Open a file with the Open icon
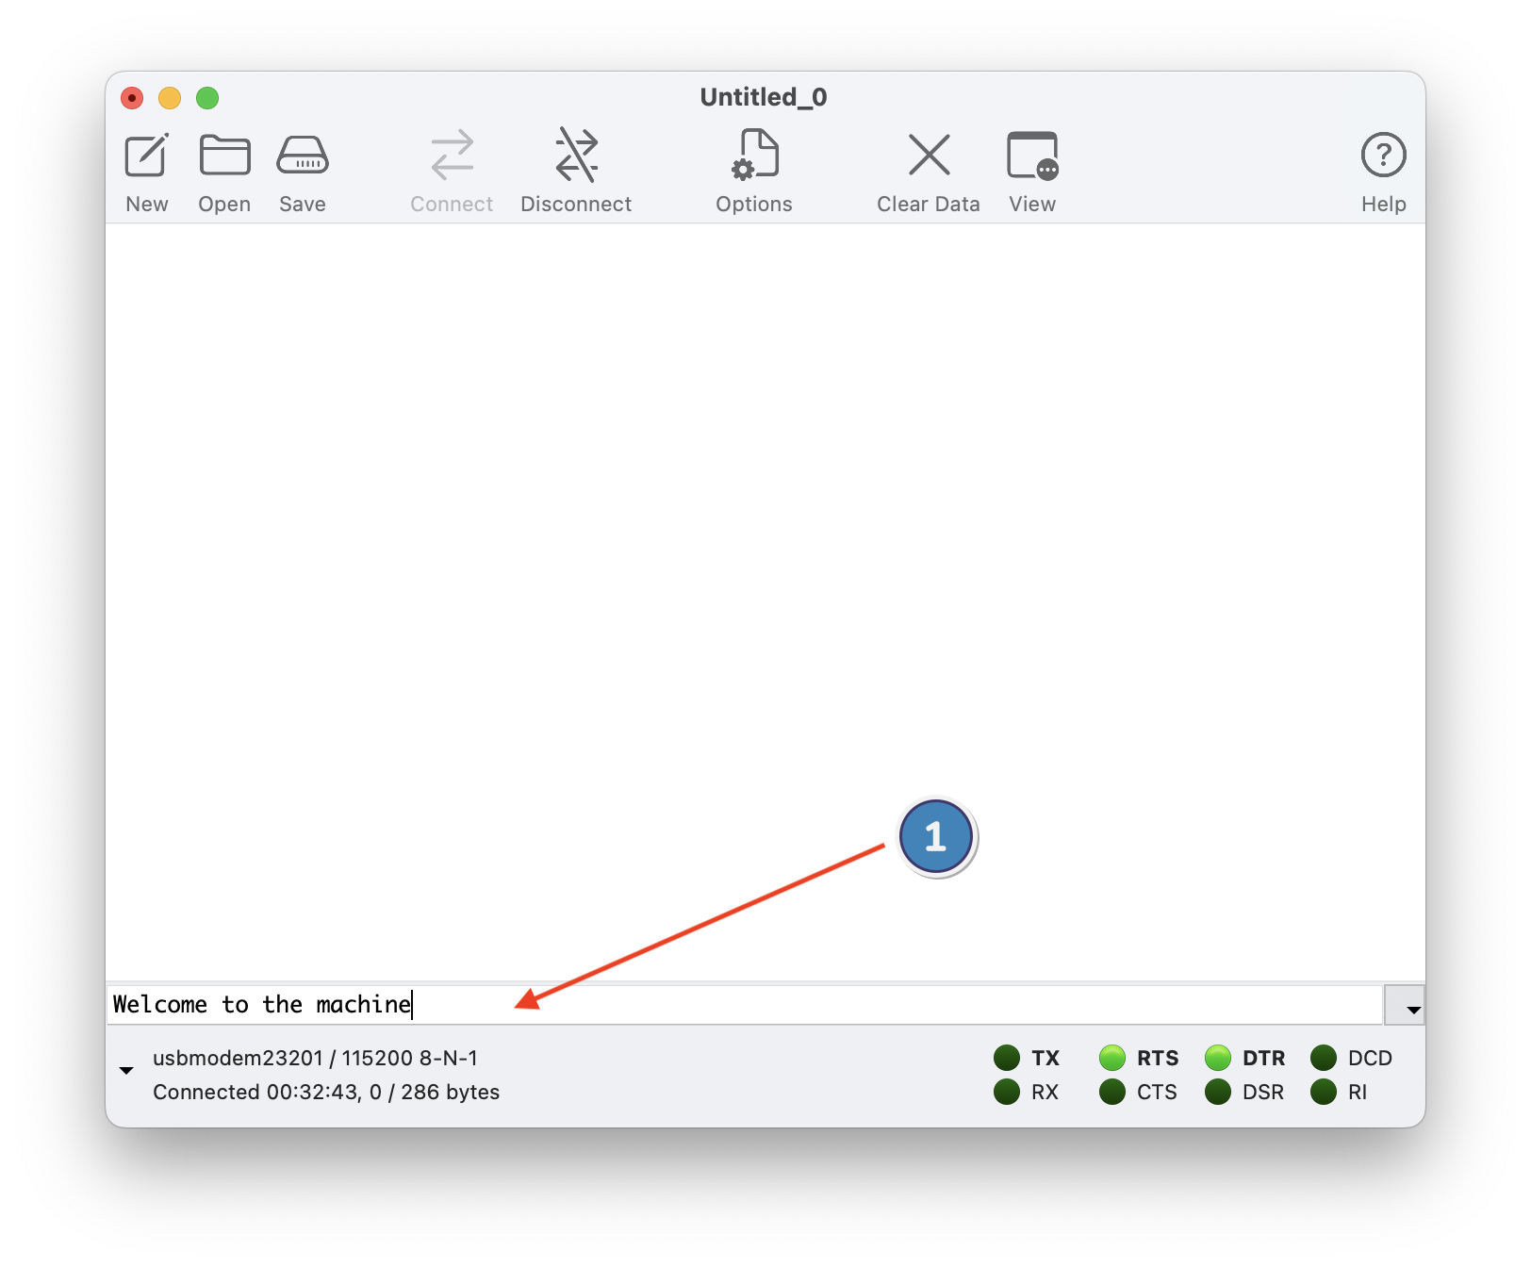This screenshot has height=1267, width=1531. 224,156
